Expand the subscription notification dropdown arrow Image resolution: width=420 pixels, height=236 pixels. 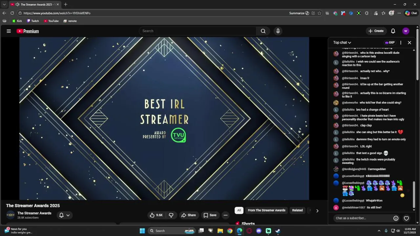click(x=68, y=215)
